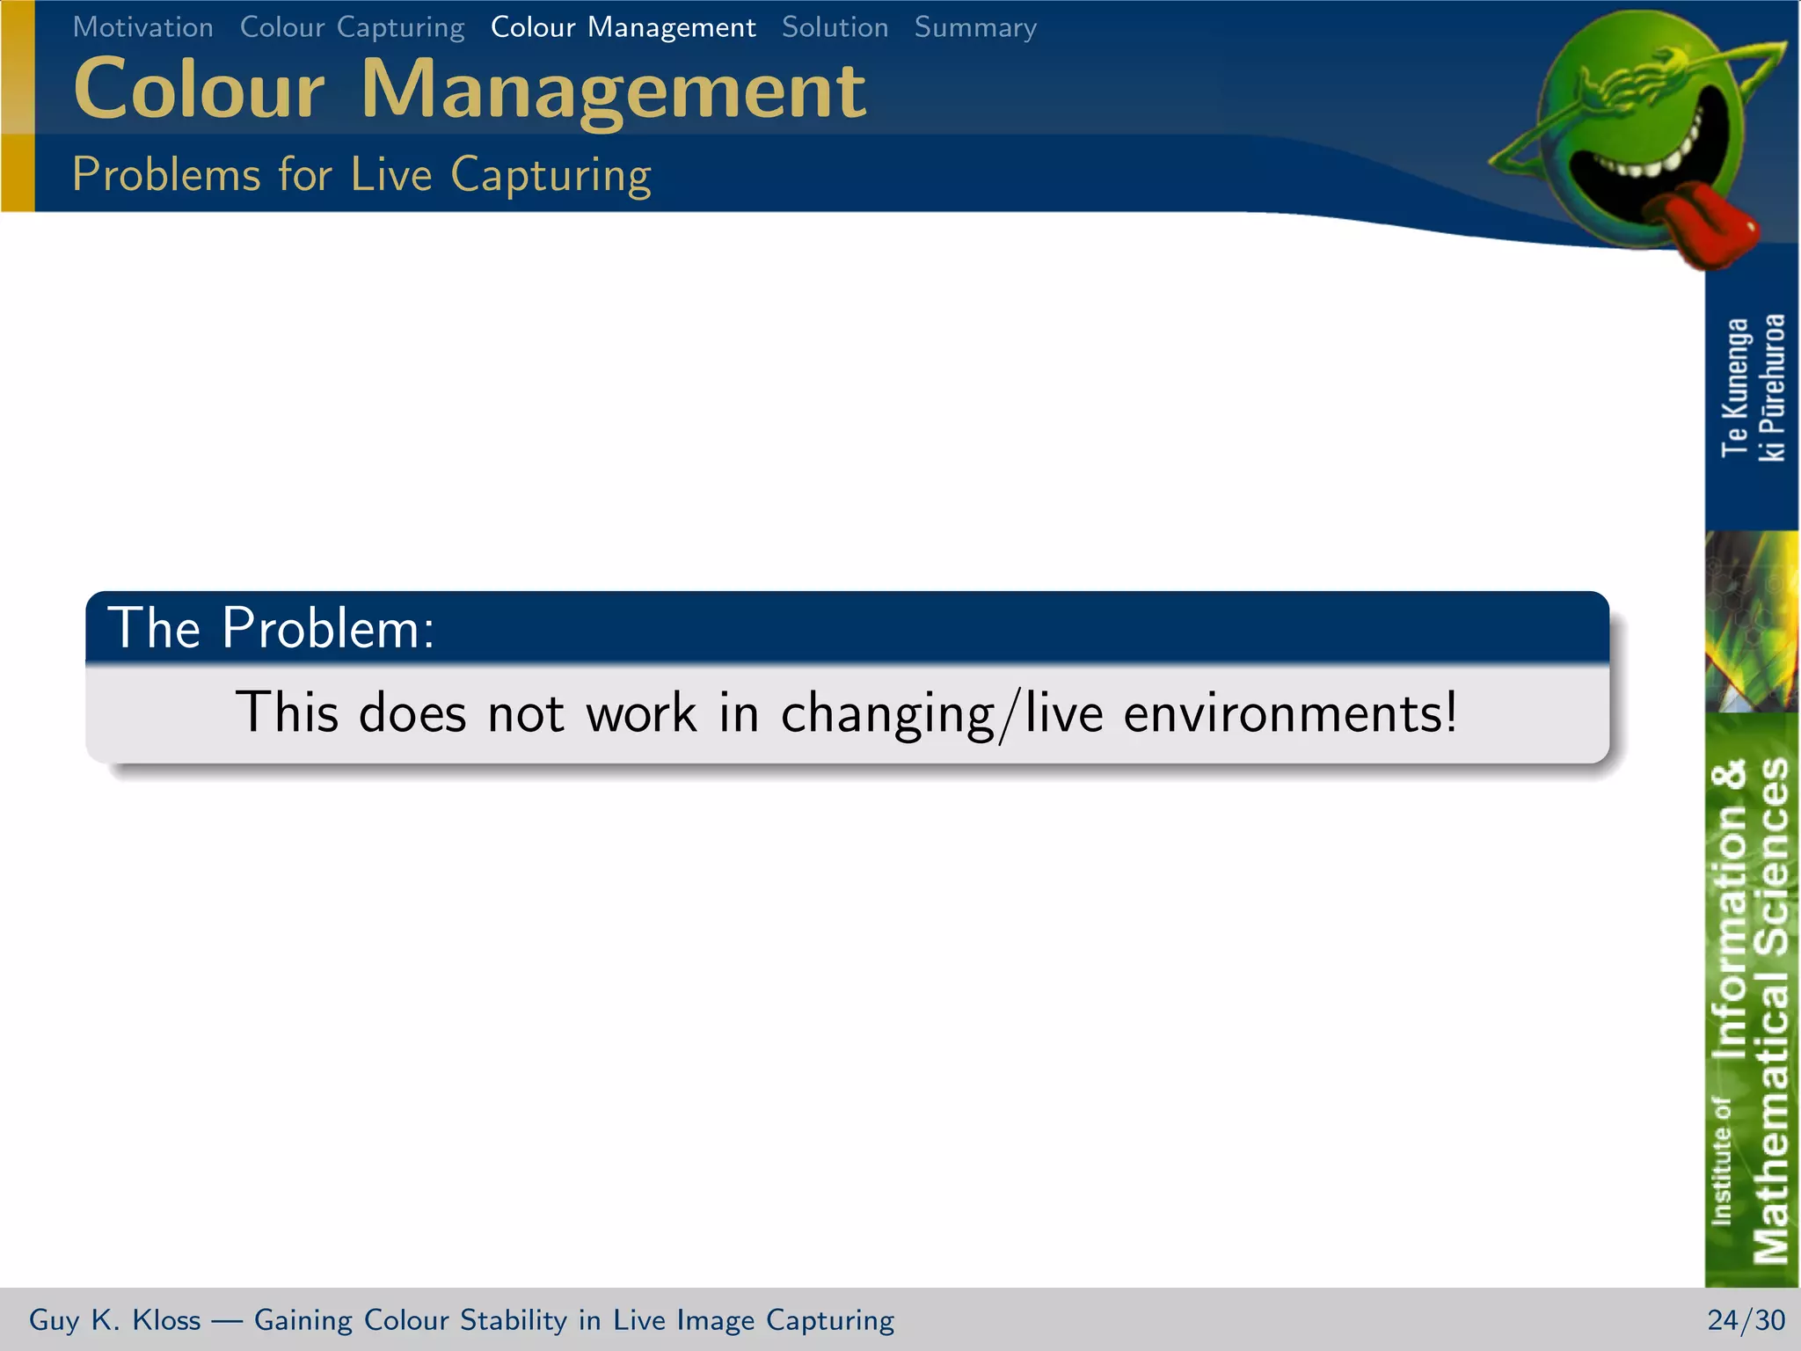Click the changing/live environments statement text

(846, 712)
